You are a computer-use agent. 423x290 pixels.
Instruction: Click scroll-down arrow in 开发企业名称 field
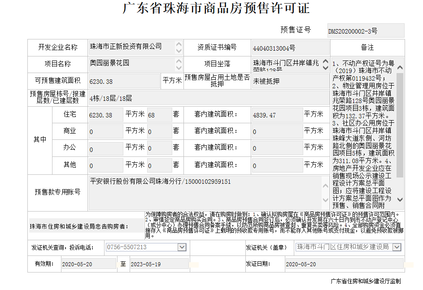point(179,51)
